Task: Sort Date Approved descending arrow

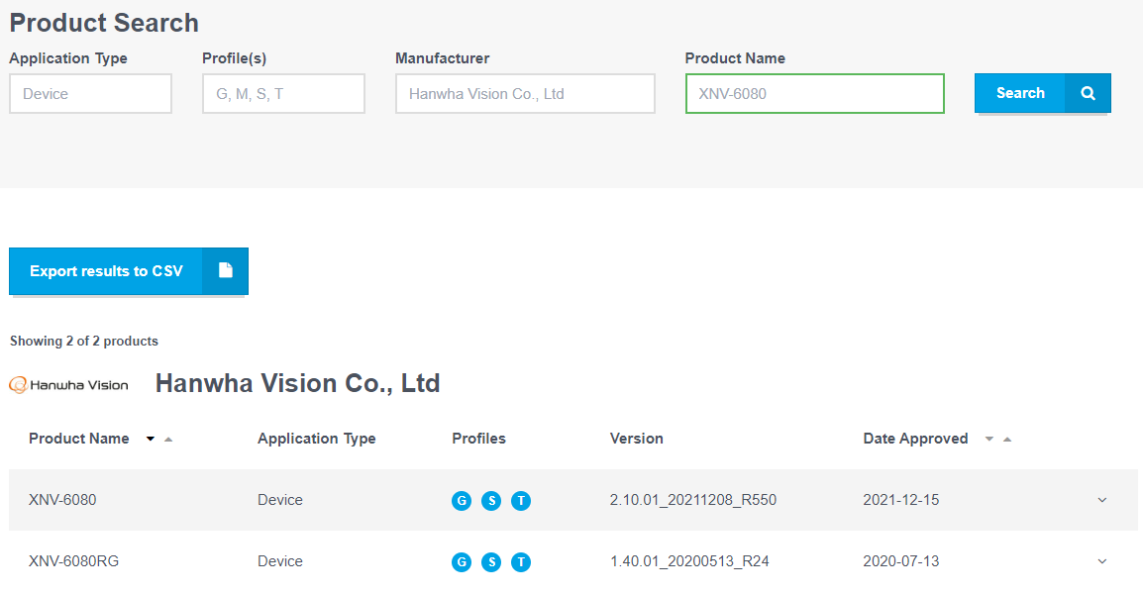Action: click(989, 440)
